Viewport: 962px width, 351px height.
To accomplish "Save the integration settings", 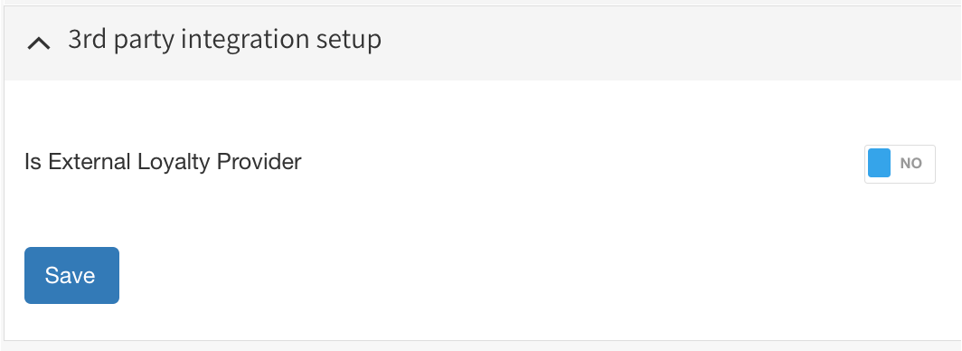I will tap(71, 276).
